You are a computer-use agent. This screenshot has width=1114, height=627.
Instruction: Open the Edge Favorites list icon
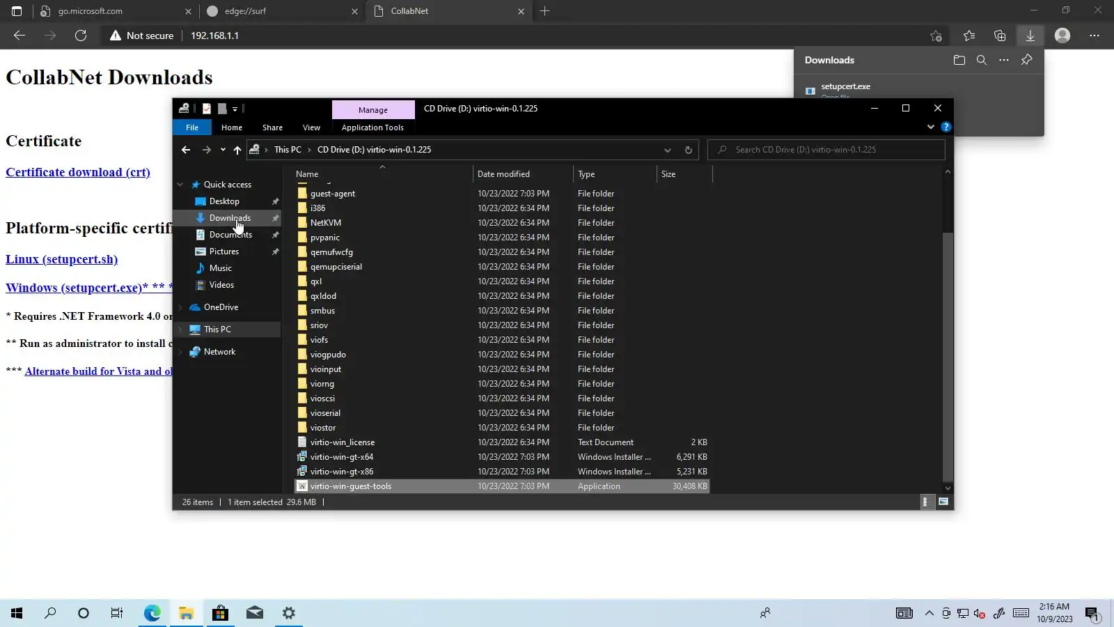(x=969, y=36)
